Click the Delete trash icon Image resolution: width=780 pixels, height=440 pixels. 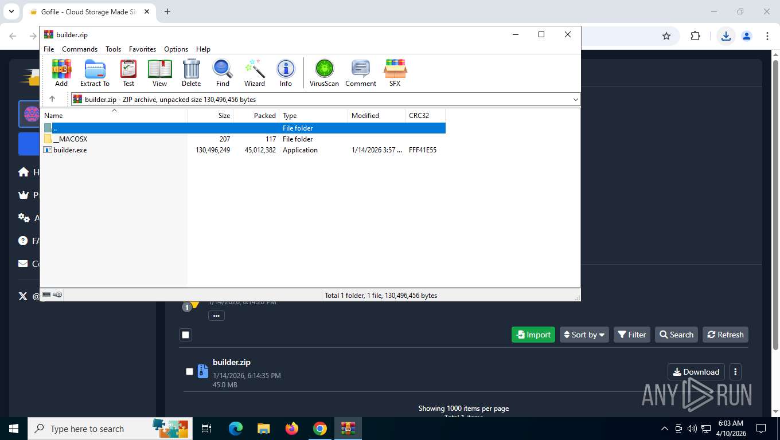coord(191,73)
